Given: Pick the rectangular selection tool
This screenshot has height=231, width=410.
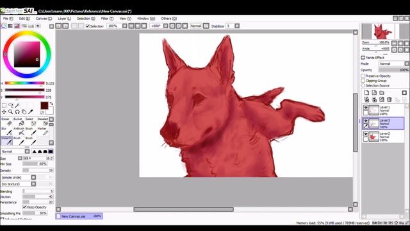Looking at the screenshot, I should point(4,105).
